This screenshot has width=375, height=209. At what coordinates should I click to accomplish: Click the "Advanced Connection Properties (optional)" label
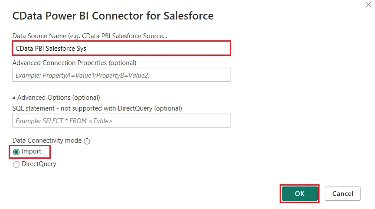(74, 63)
